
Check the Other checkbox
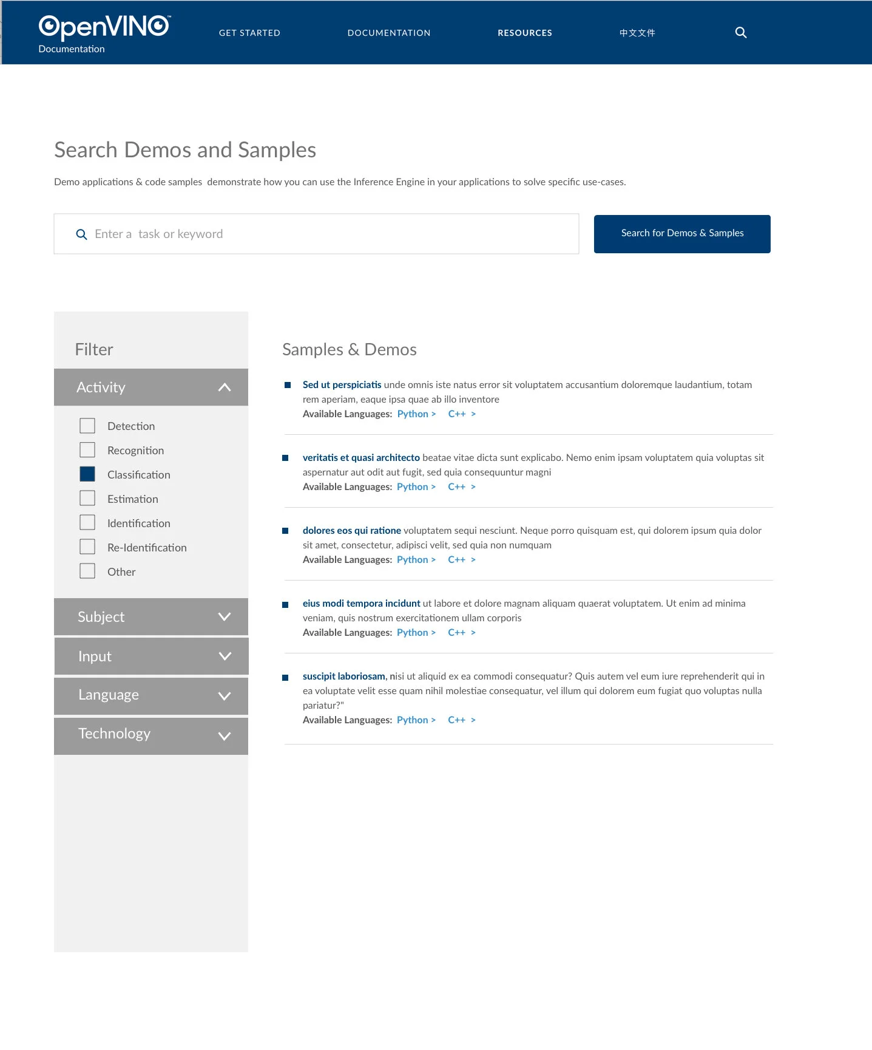tap(87, 571)
